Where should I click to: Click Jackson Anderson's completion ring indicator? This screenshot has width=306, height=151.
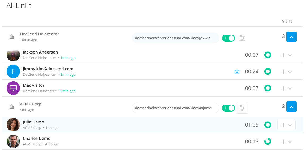point(268,55)
